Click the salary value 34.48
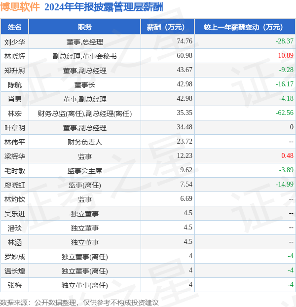The image size is (296, 307). (x=185, y=127)
